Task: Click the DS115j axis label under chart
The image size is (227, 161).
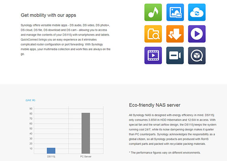Action: [51, 157]
